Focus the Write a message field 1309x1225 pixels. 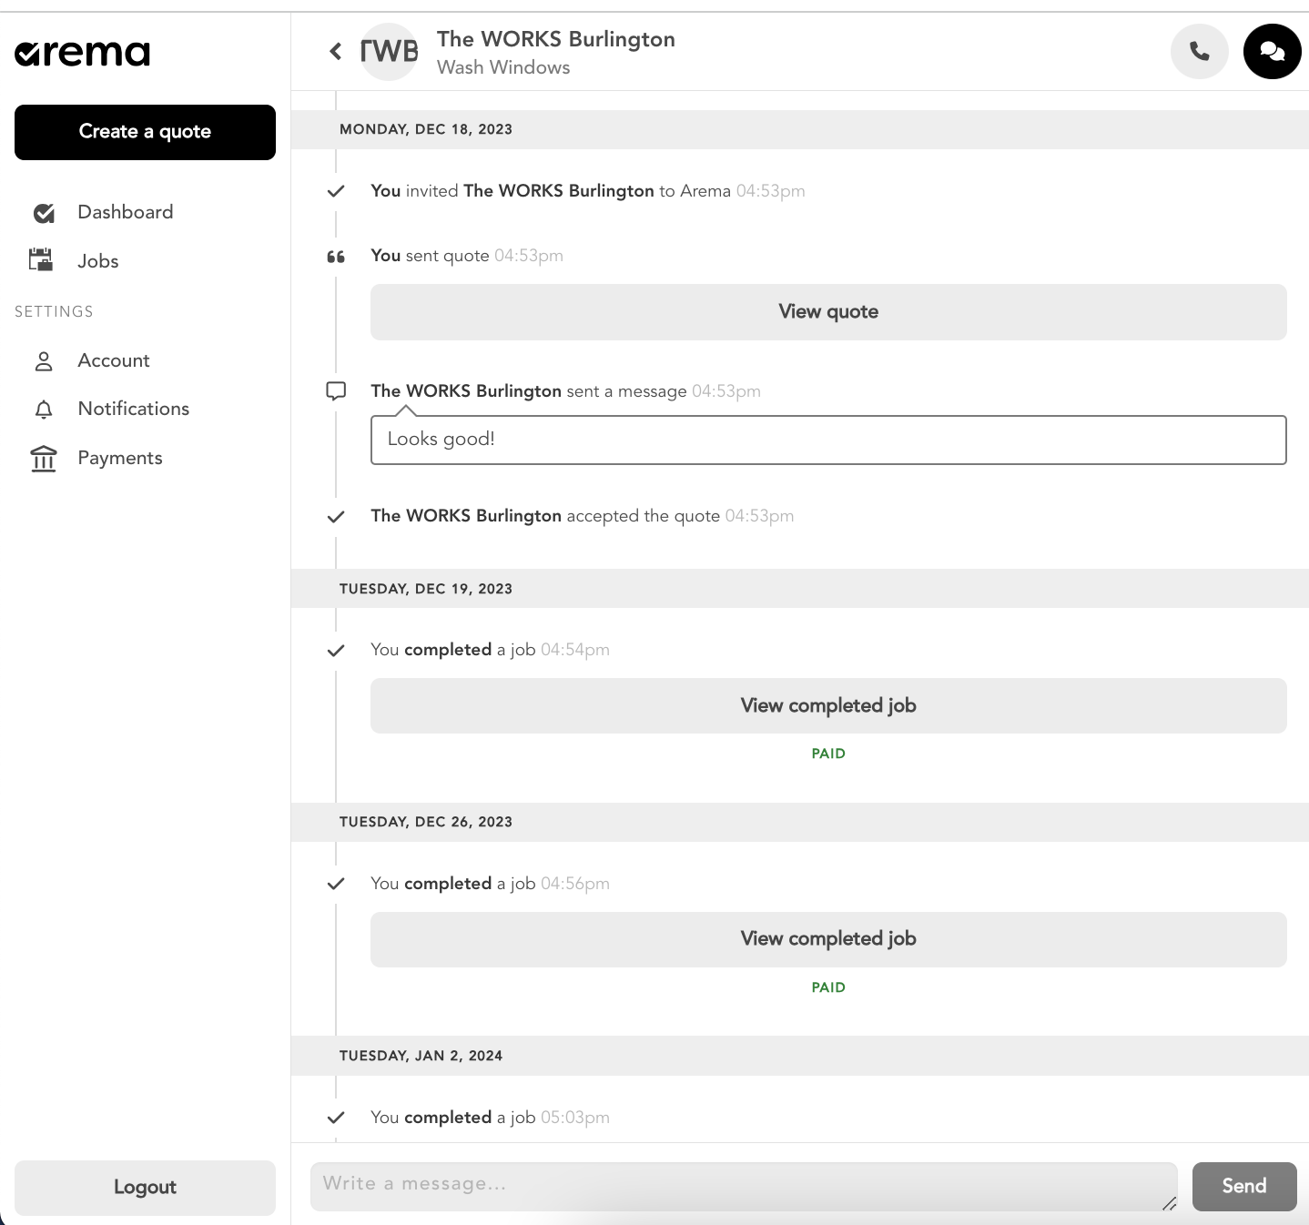point(737,1185)
